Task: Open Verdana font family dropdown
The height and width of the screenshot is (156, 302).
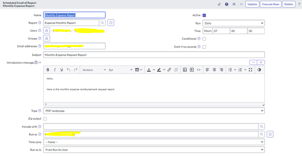Action: pos(94,70)
